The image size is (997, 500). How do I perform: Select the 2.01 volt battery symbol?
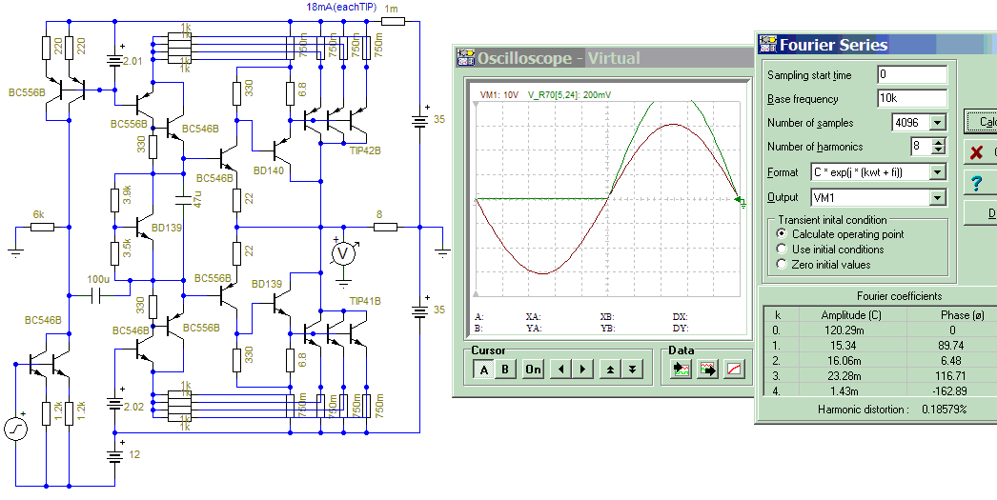pos(115,60)
